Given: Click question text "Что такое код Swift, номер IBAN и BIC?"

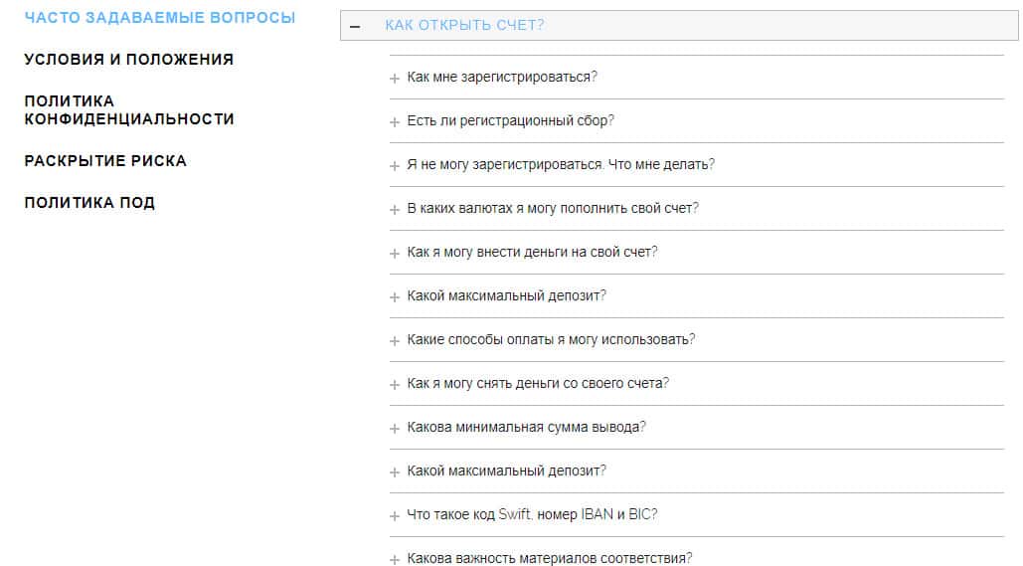Looking at the screenshot, I should pyautogui.click(x=532, y=515).
